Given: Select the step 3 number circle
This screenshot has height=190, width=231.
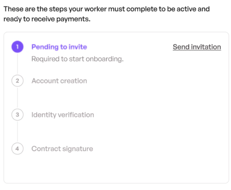Looking at the screenshot, I should (x=17, y=114).
